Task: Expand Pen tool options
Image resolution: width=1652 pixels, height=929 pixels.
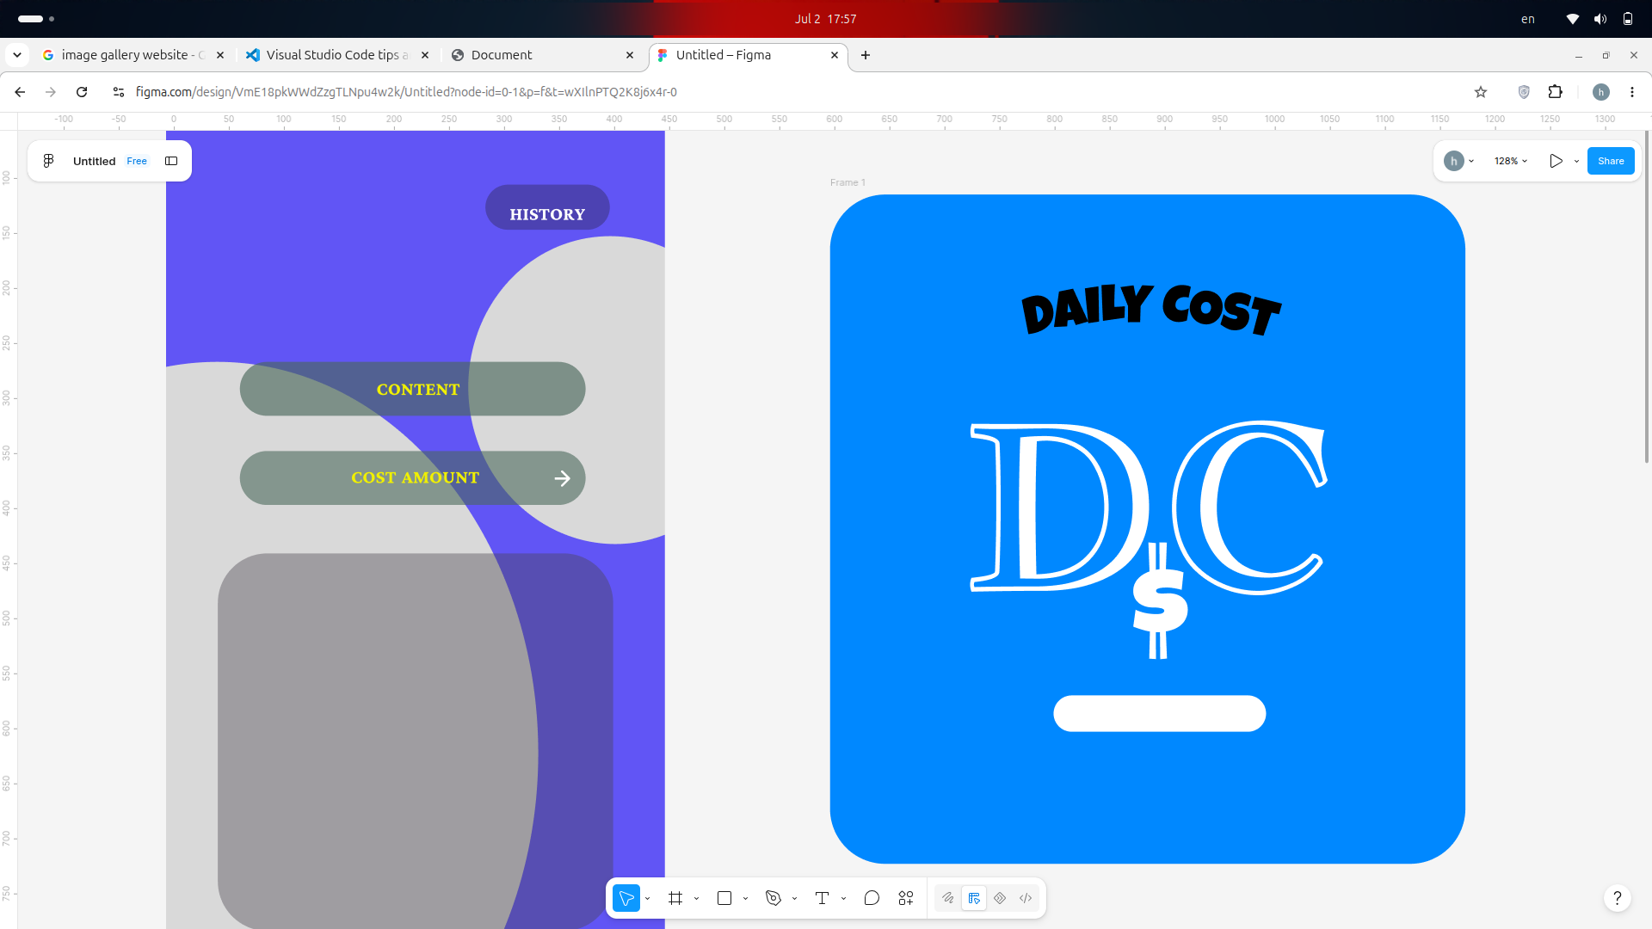Action: pyautogui.click(x=794, y=898)
